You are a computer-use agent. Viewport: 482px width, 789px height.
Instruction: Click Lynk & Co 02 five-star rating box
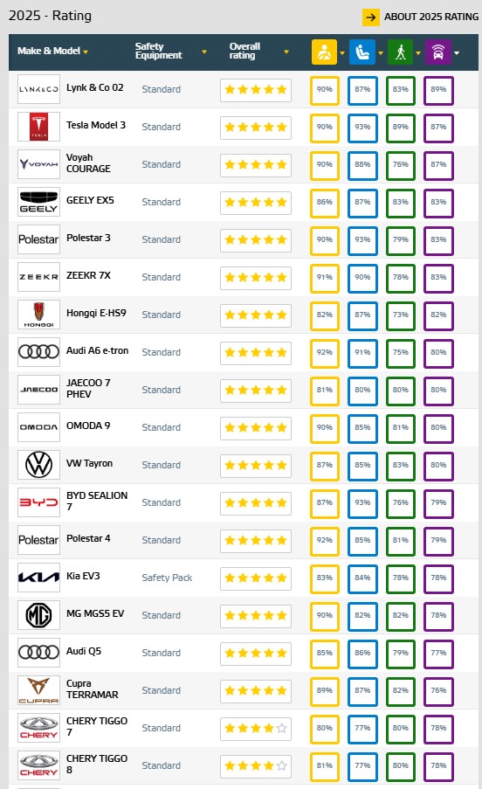(x=256, y=90)
